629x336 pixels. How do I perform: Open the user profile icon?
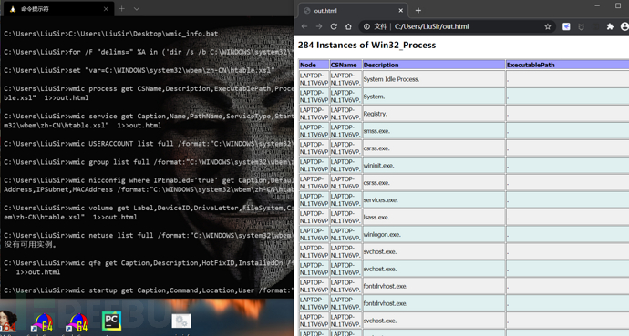(624, 26)
